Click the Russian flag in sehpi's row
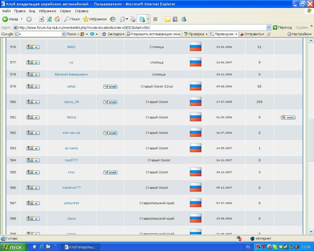The height and width of the screenshot is (251, 314). [195, 86]
